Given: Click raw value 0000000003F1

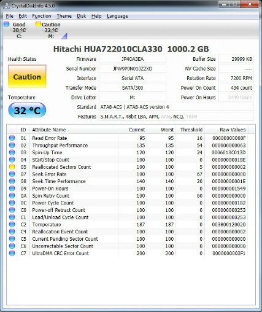Looking at the screenshot, I should click(229, 253).
